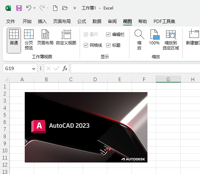Open the 文件 menu
Image resolution: width=200 pixels, height=174 pixels.
click(x=11, y=21)
